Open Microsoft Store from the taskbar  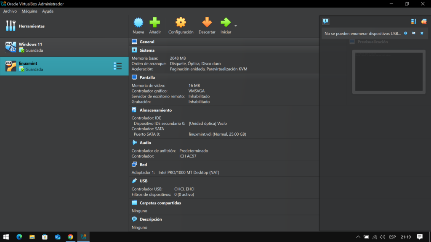[45, 237]
